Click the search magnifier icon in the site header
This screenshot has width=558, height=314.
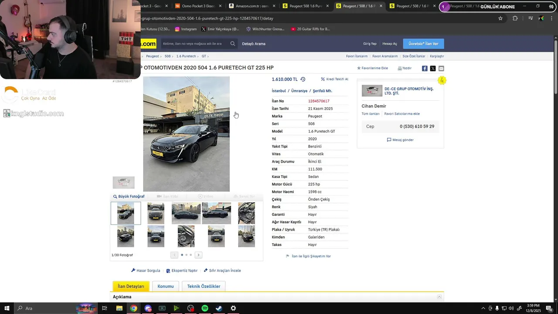[x=233, y=44]
